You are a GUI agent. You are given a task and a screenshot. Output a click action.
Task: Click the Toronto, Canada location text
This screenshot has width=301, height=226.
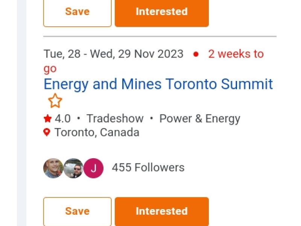97,132
